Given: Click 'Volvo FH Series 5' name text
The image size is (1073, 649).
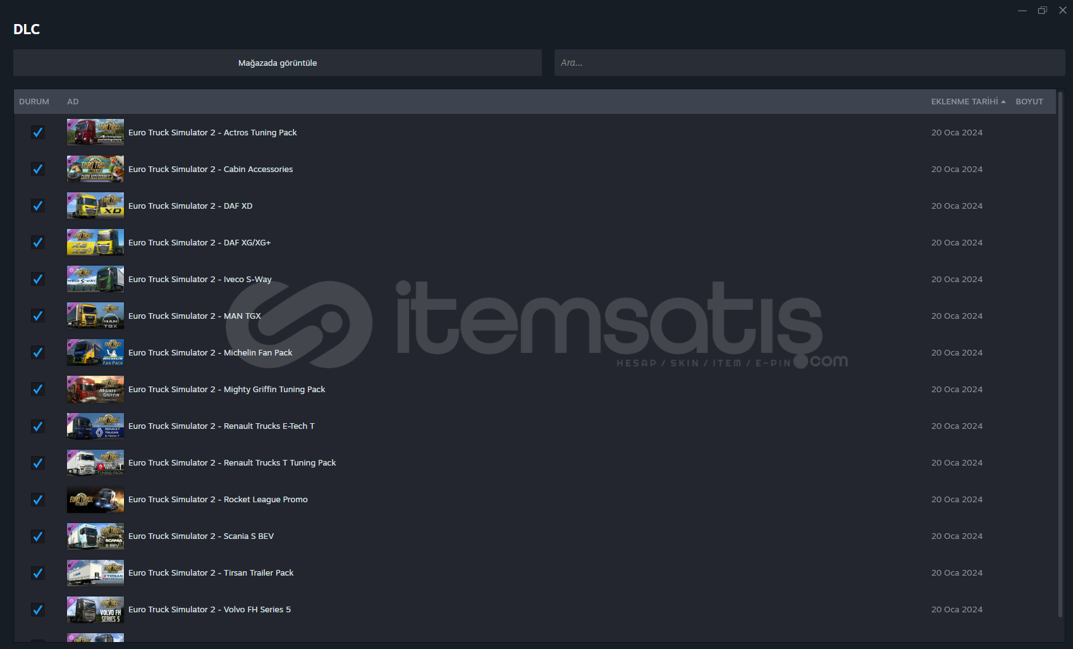Looking at the screenshot, I should coord(257,609).
